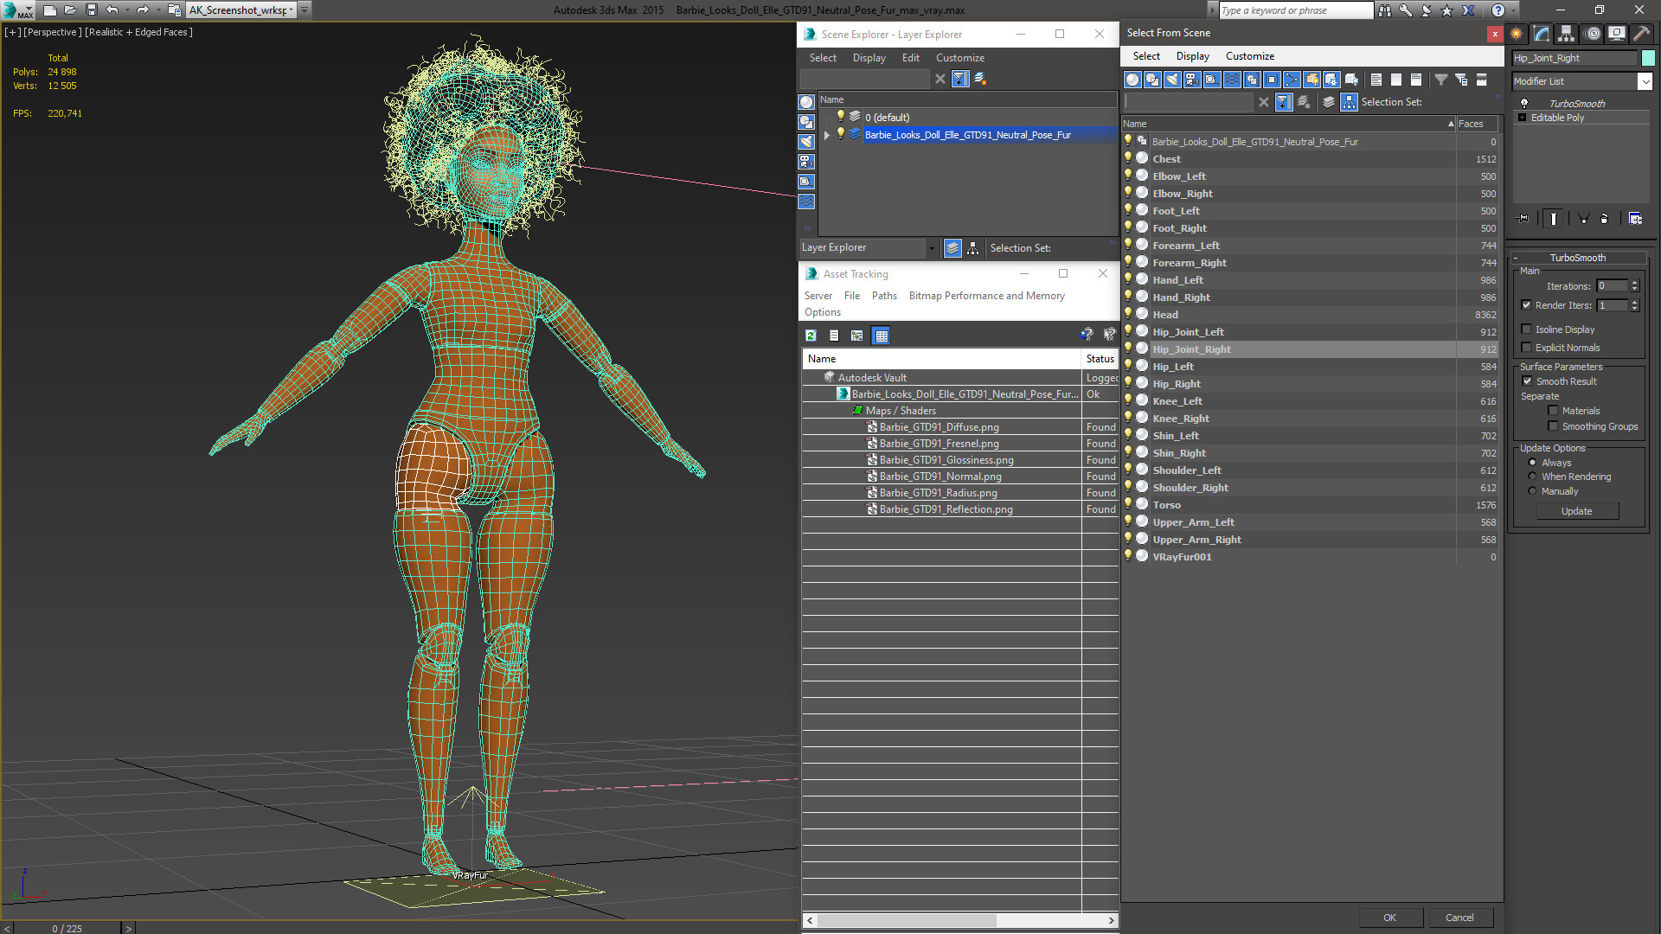Enable Separate by Smoothing Groups checkbox
The image size is (1661, 934).
(x=1554, y=426)
